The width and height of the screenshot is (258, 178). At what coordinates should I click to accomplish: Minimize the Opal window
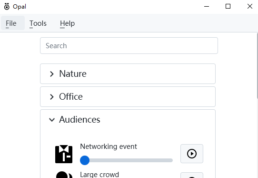point(207,6)
